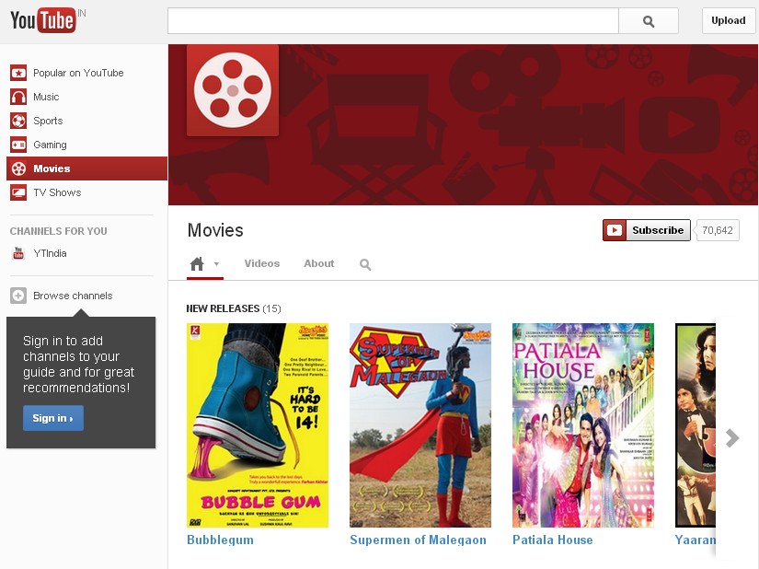Open Browse channels
The image size is (759, 569).
(73, 296)
